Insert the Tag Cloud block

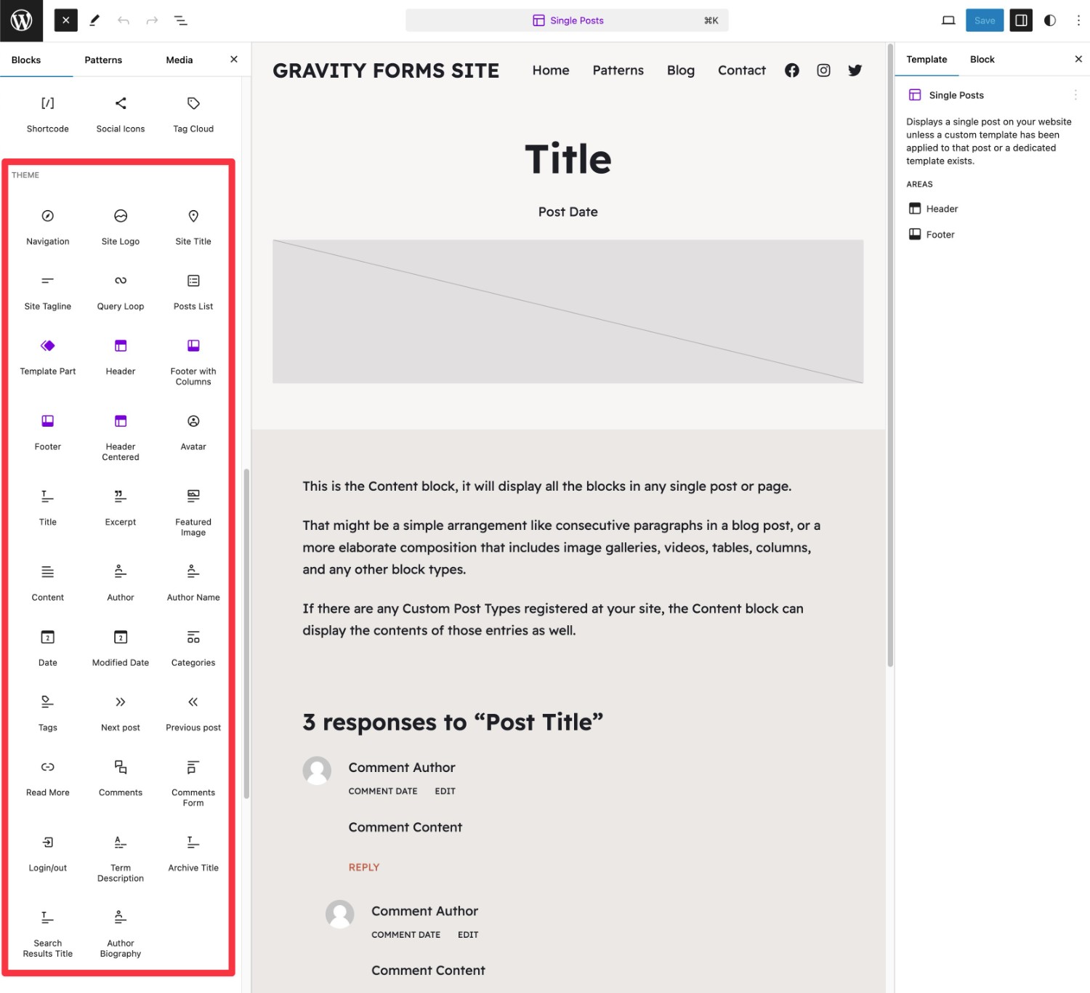pyautogui.click(x=193, y=114)
